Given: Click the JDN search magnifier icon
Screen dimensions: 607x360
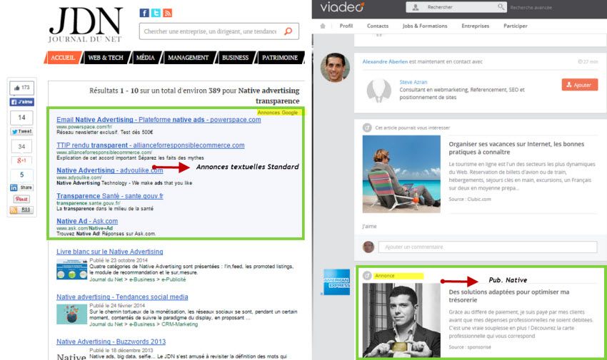Looking at the screenshot, I should click(289, 31).
